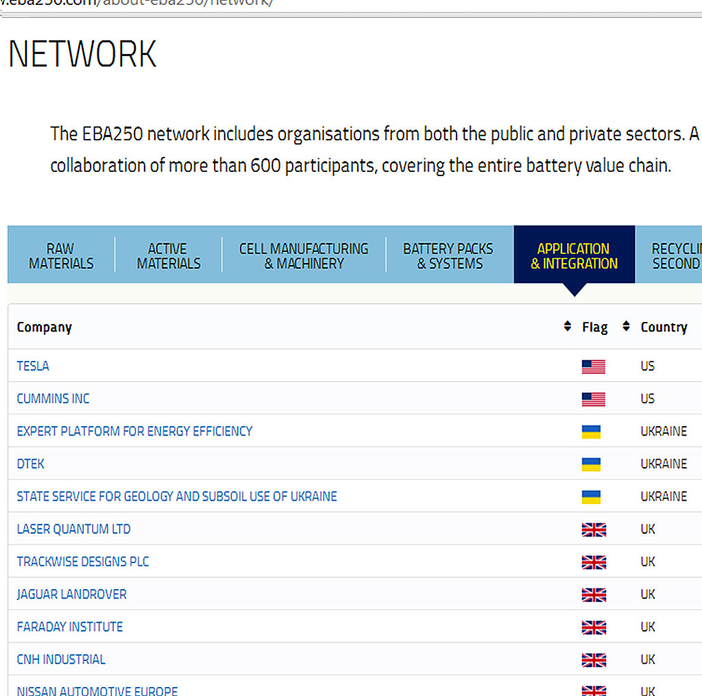Viewport: 702px width, 696px height.
Task: Click the UK cell for FARADAY INSTITUTE
Action: tap(647, 627)
